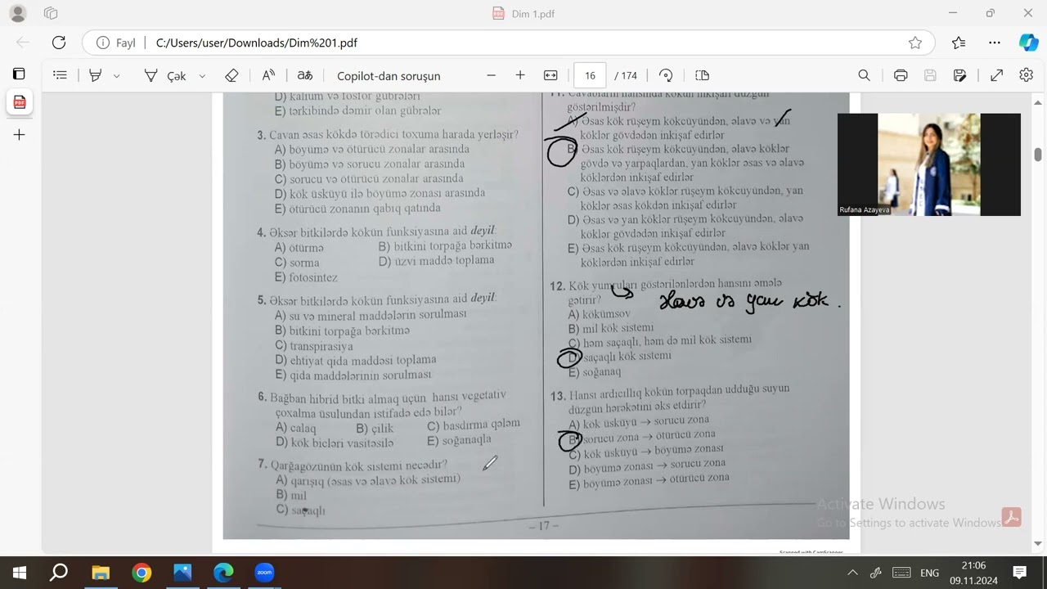Print the PDF document
This screenshot has height=589, width=1047.
901,75
